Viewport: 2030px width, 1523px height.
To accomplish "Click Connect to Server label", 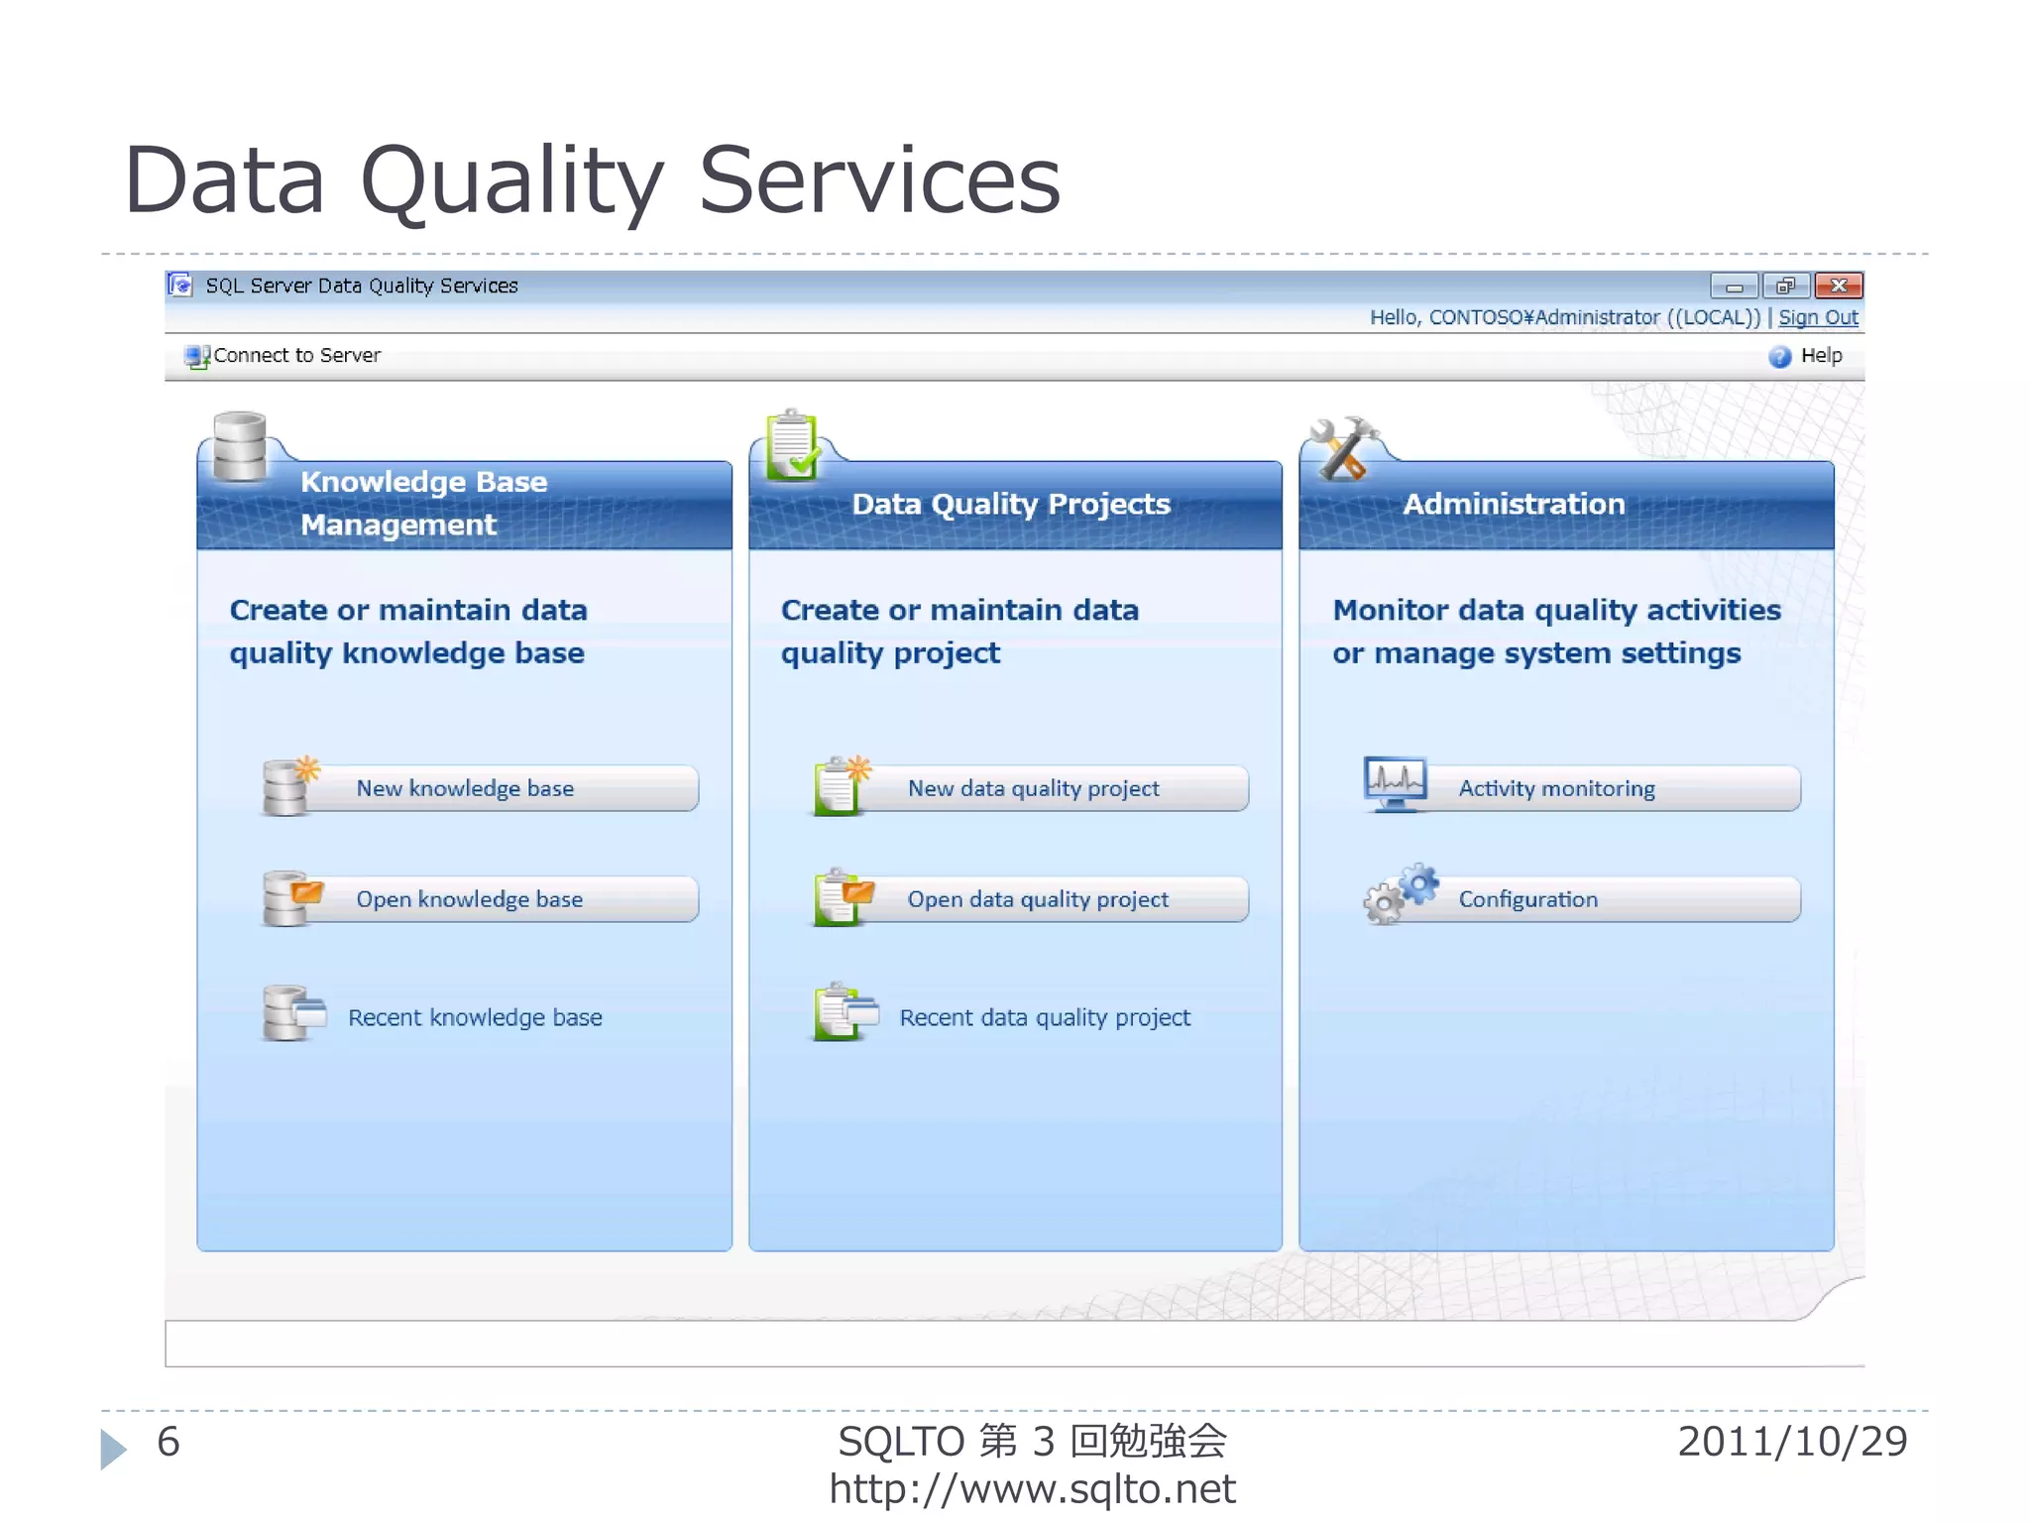I will (297, 355).
